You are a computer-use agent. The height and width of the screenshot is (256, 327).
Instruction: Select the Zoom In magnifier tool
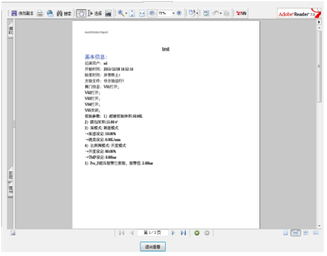click(x=121, y=14)
